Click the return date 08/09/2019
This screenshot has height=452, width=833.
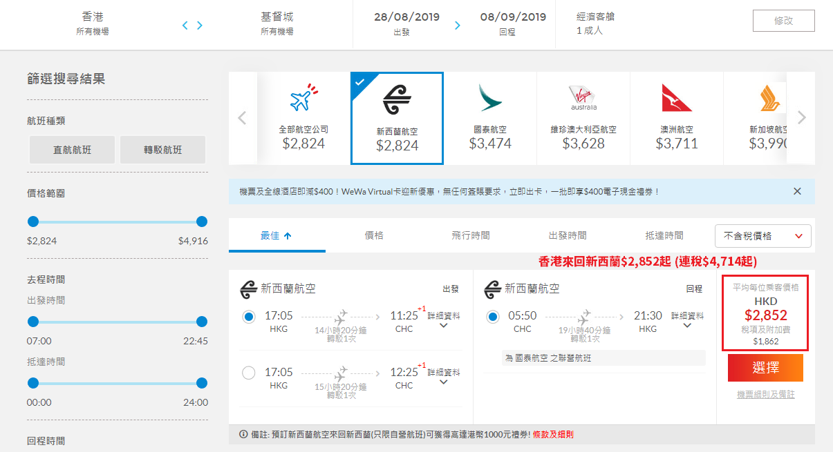point(514,17)
